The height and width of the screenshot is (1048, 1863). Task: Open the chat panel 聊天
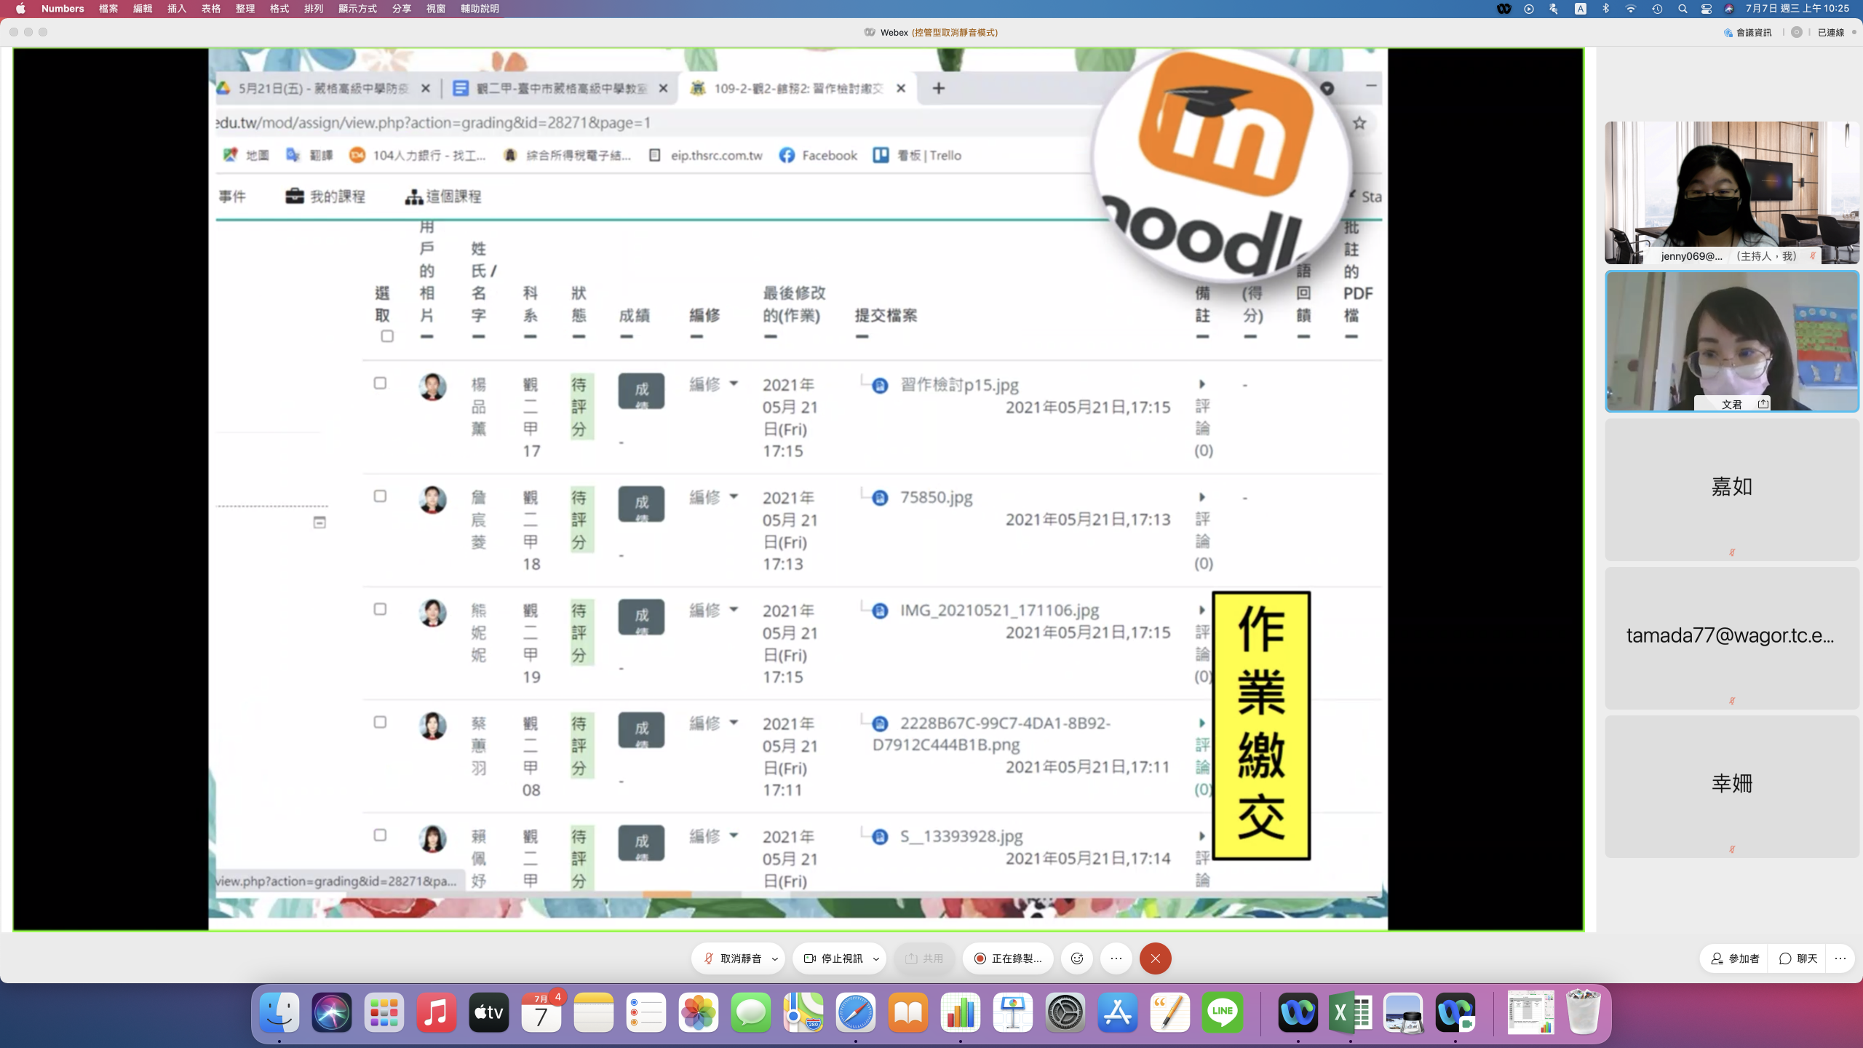(1798, 958)
